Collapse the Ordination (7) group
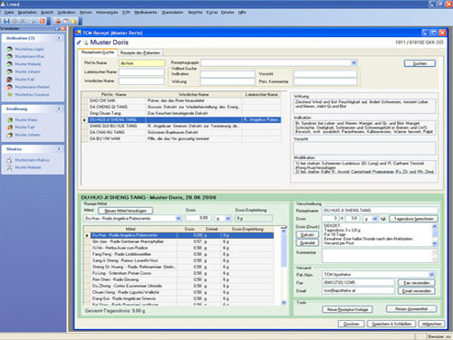The image size is (453, 340). pos(59,38)
